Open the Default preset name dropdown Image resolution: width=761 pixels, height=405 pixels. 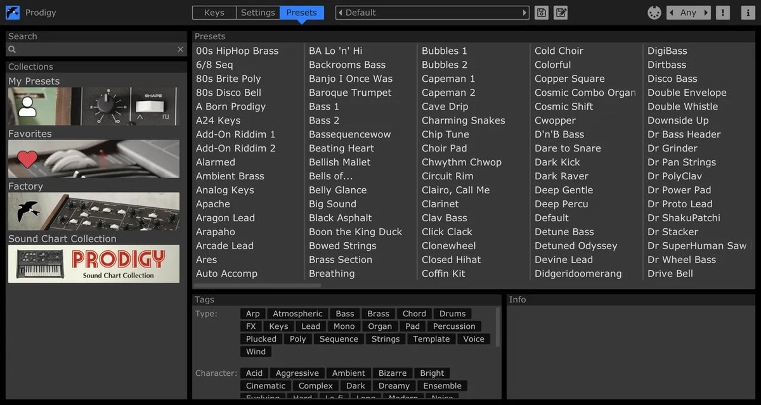click(432, 13)
